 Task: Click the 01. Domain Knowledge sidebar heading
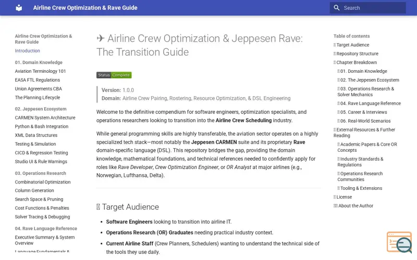(x=39, y=62)
